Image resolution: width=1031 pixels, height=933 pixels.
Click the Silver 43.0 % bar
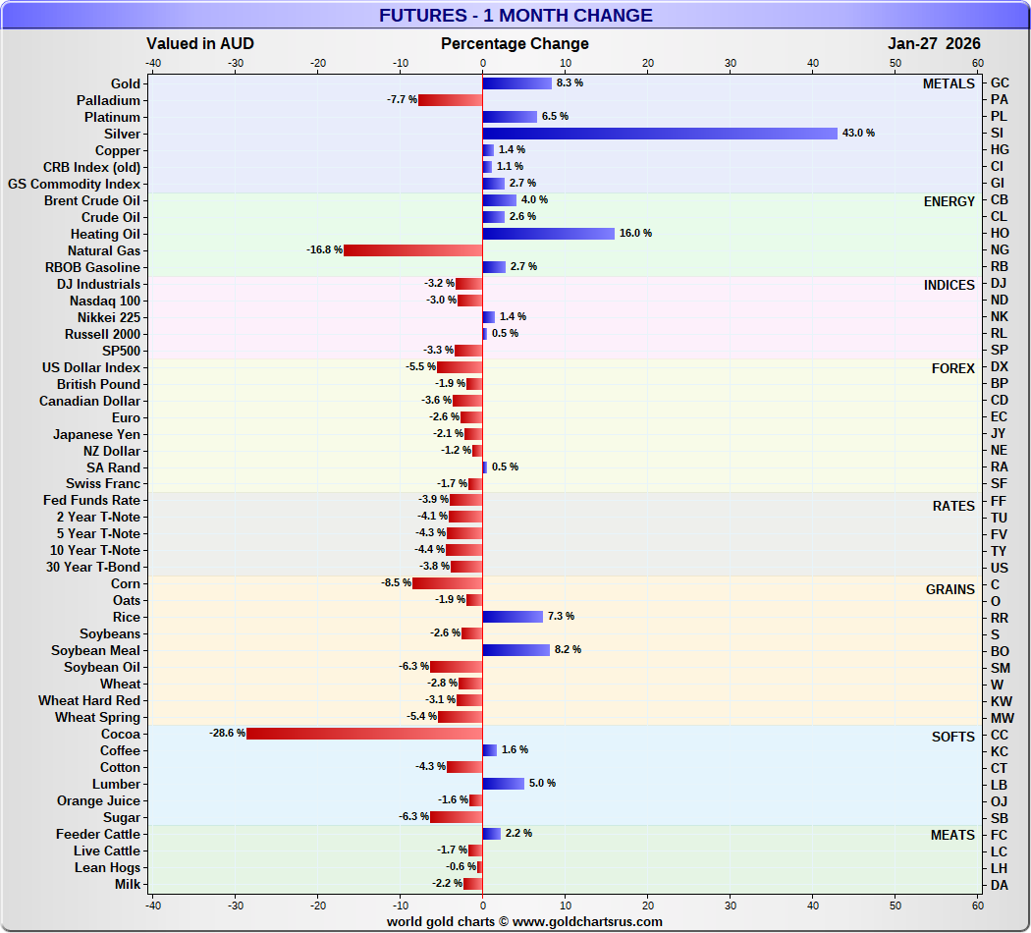pyautogui.click(x=660, y=134)
